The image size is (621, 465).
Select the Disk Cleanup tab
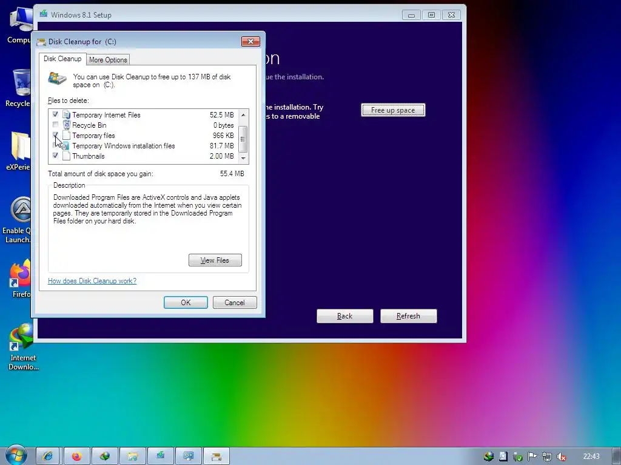click(x=62, y=59)
